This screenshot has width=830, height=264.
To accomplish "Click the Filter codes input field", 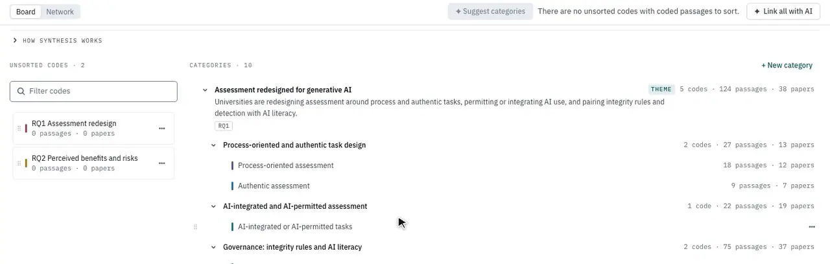I will (93, 91).
